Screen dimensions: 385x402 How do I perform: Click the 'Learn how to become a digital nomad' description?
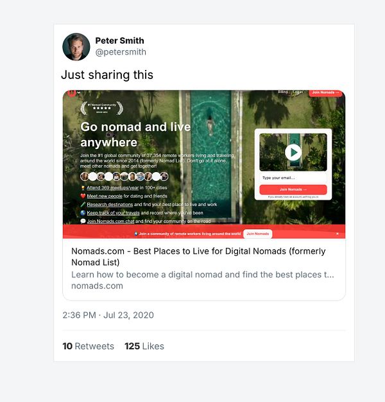click(203, 275)
